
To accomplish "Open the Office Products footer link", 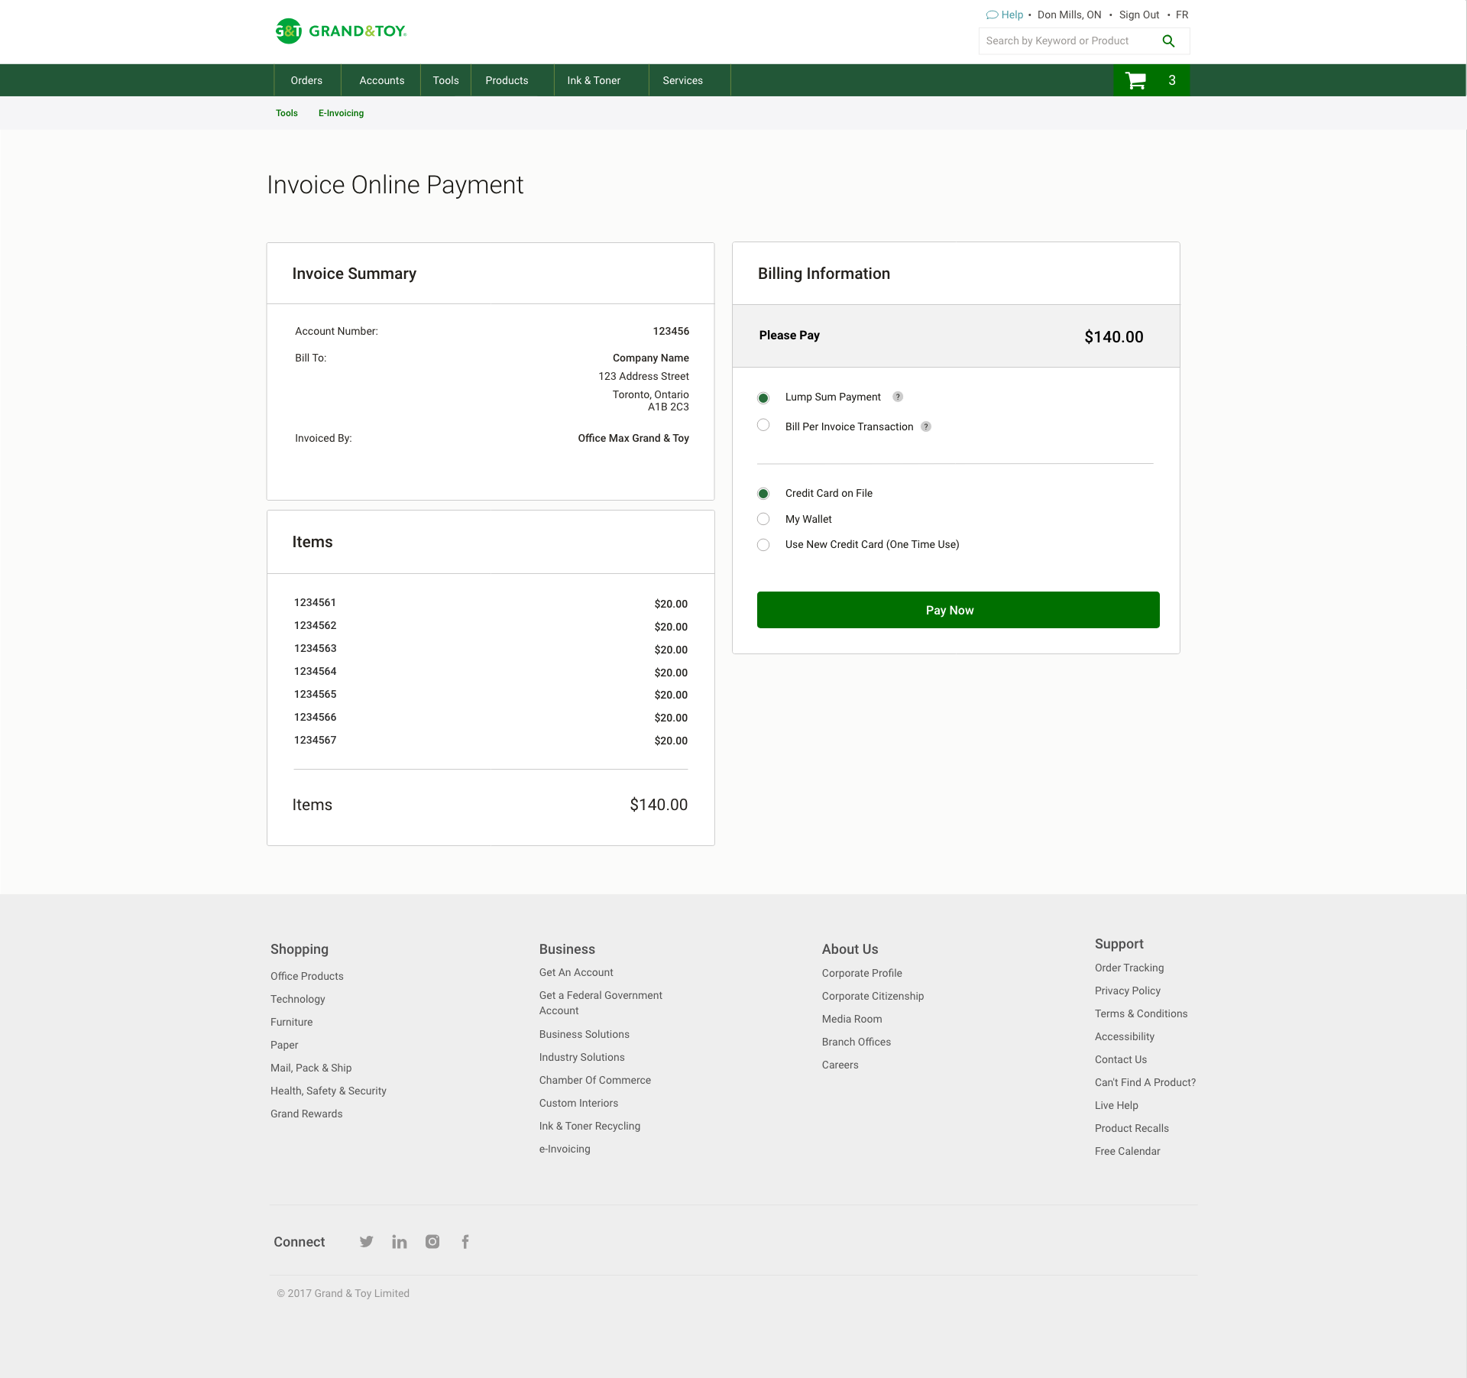I will click(307, 976).
